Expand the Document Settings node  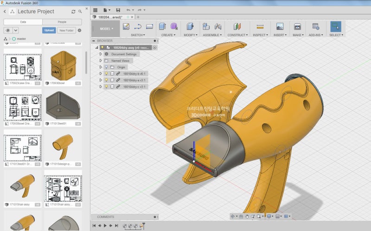coord(101,54)
